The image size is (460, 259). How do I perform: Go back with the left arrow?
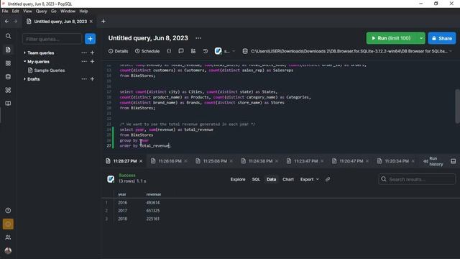6,21
